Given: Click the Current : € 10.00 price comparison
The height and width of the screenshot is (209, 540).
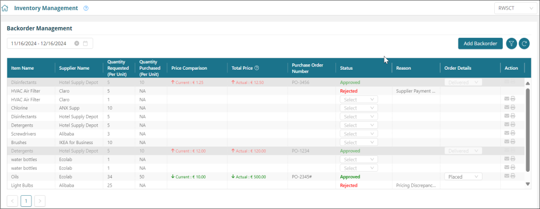Looking at the screenshot, I should (x=189, y=177).
